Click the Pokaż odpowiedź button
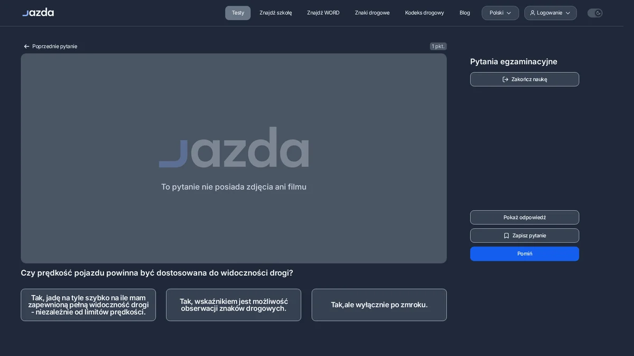 [525, 217]
